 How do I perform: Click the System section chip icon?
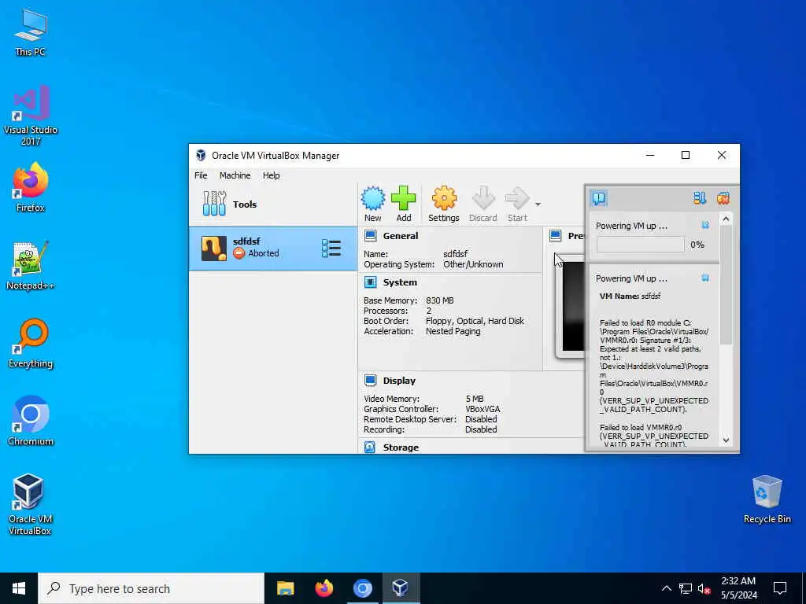(370, 282)
